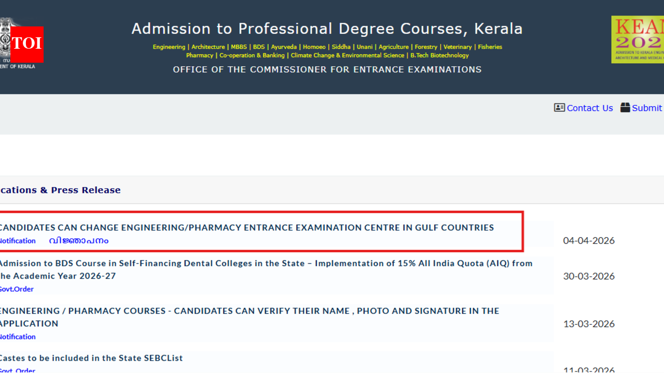Open the Contact Us page
Viewport: 664px width, 373px height.
coord(590,108)
